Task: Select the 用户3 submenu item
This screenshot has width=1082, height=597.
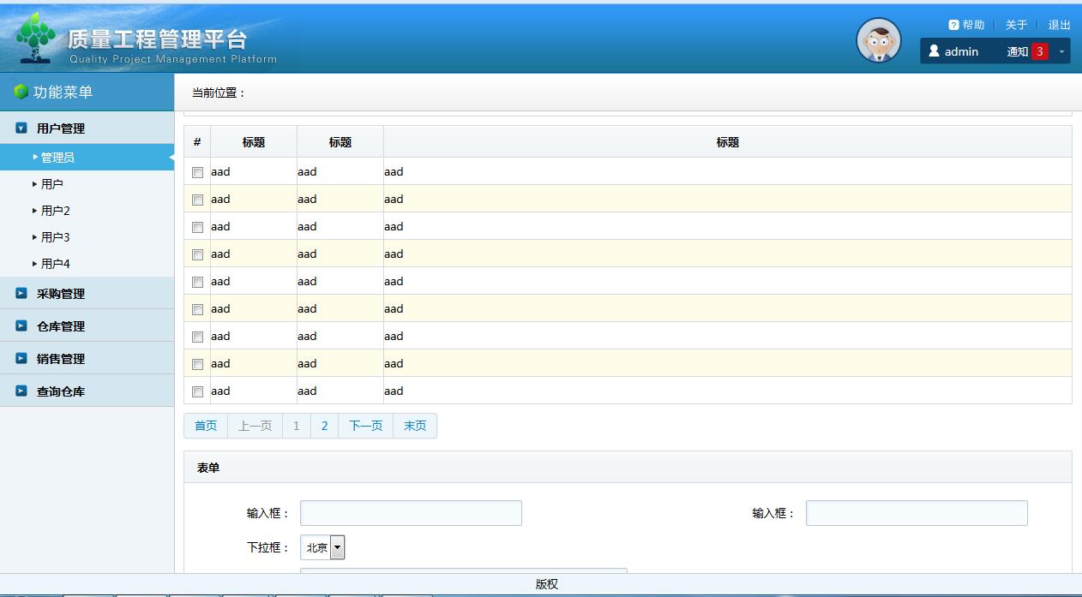Action: pyautogui.click(x=55, y=237)
